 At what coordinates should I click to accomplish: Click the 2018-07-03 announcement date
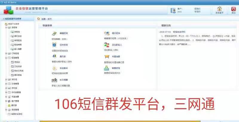point(165,32)
